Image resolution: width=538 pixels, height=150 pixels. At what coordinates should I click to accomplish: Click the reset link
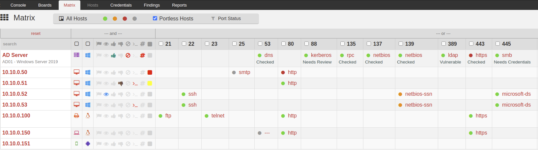click(36, 34)
